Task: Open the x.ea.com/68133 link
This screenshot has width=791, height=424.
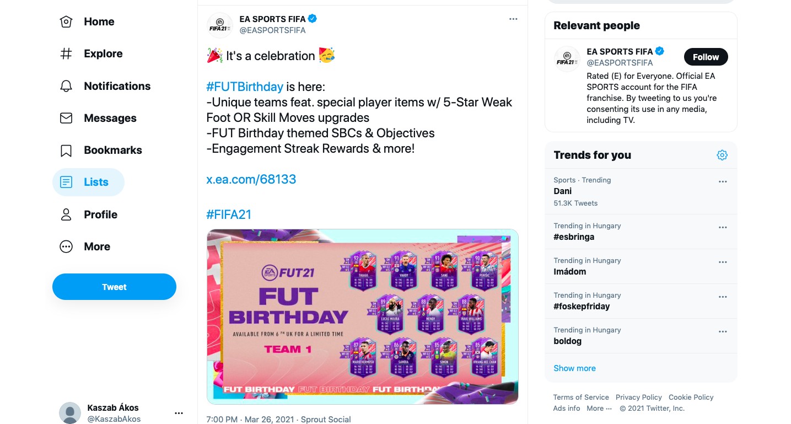Action: coord(251,179)
